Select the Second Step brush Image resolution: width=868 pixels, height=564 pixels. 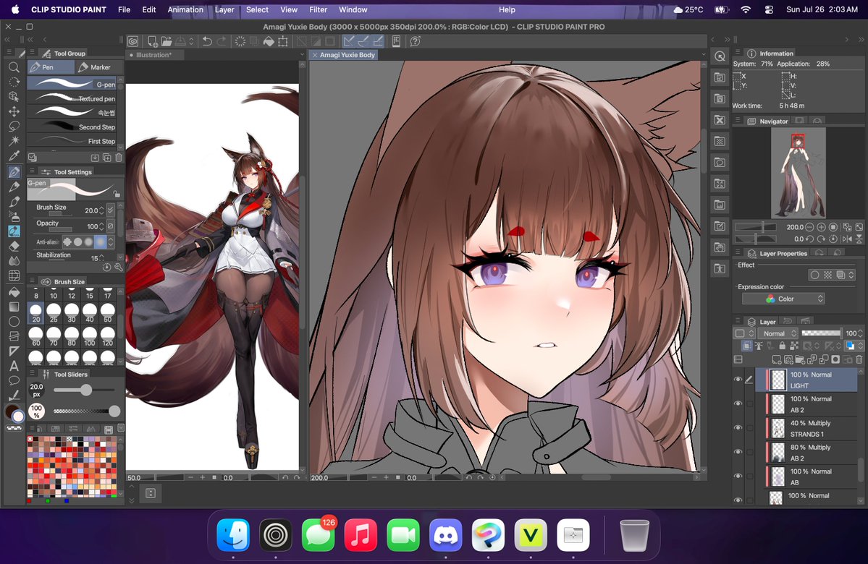[72, 127]
